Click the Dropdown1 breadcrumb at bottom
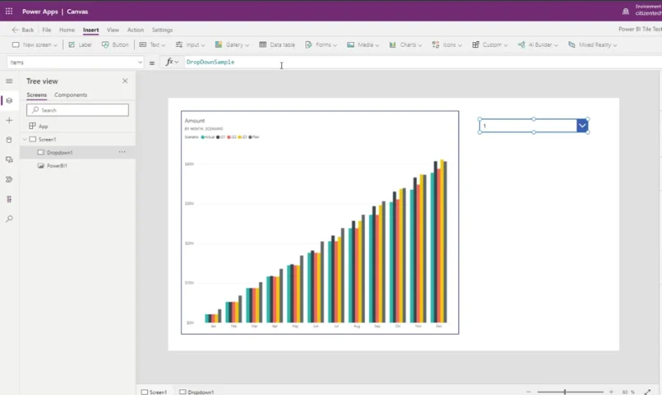The height and width of the screenshot is (395, 662). tap(197, 392)
